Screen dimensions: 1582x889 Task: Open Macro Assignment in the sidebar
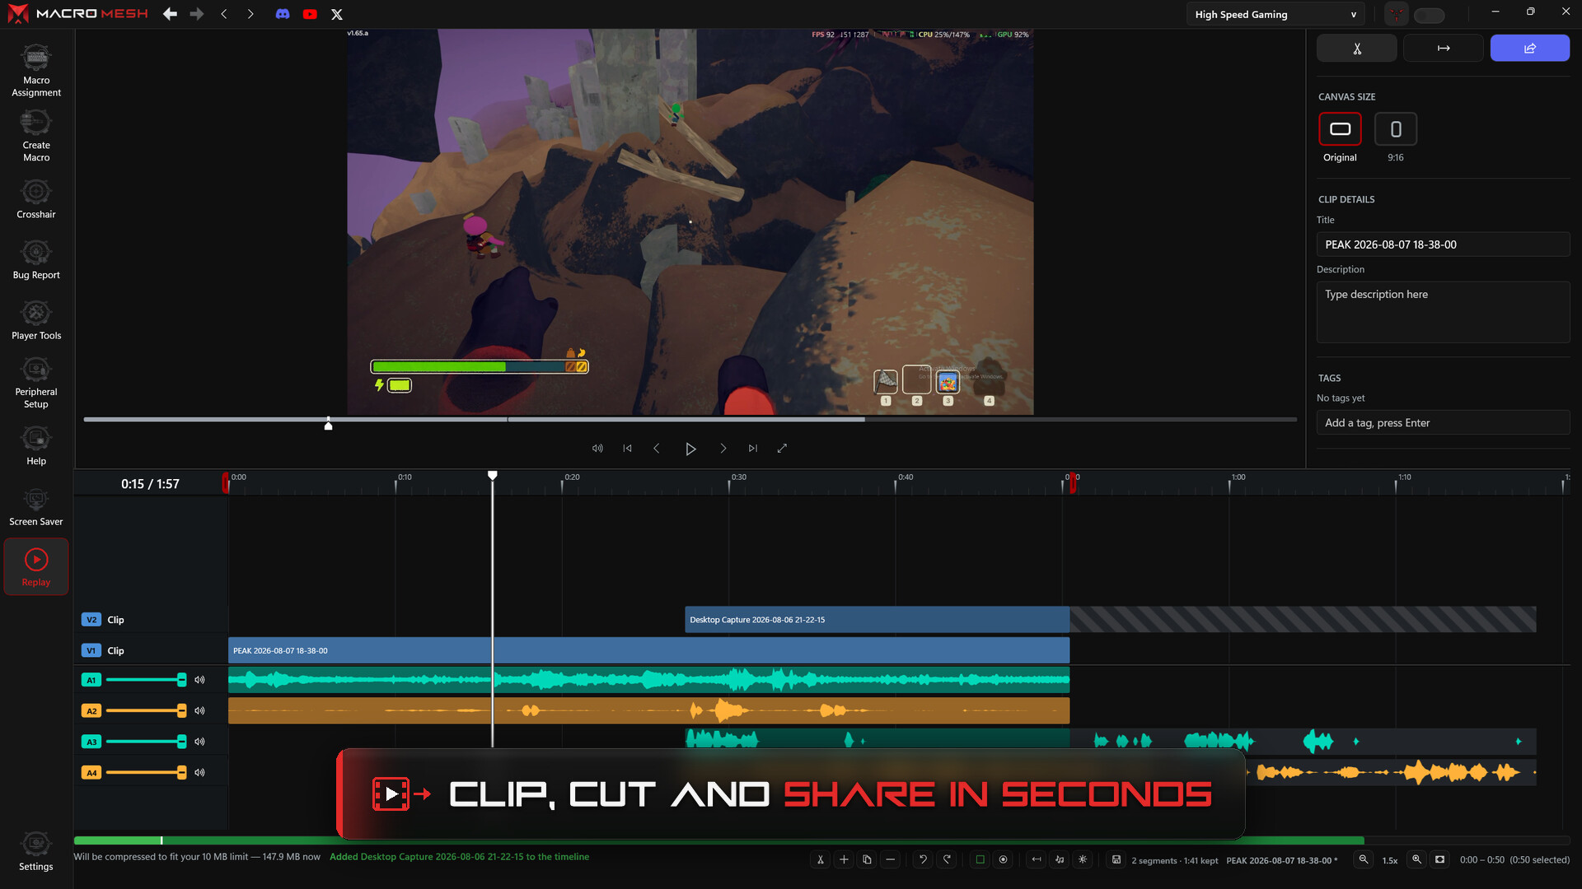coord(36,72)
